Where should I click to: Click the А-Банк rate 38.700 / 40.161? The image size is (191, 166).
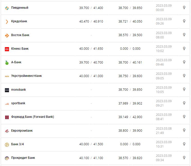[x=130, y=62]
